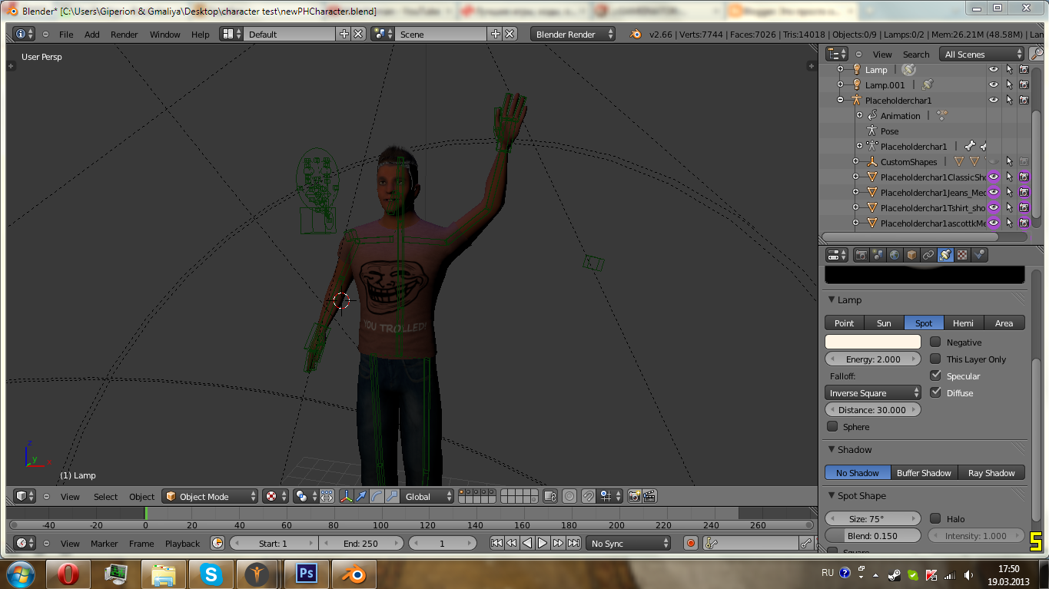Select the translate manipulator arrow icon
The height and width of the screenshot is (589, 1049).
point(361,497)
